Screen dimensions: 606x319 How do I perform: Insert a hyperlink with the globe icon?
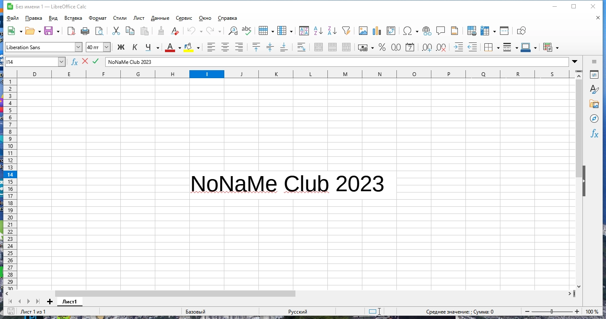pyautogui.click(x=427, y=31)
